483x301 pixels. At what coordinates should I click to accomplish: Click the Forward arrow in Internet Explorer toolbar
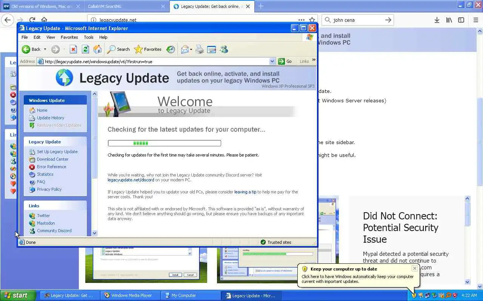point(55,49)
